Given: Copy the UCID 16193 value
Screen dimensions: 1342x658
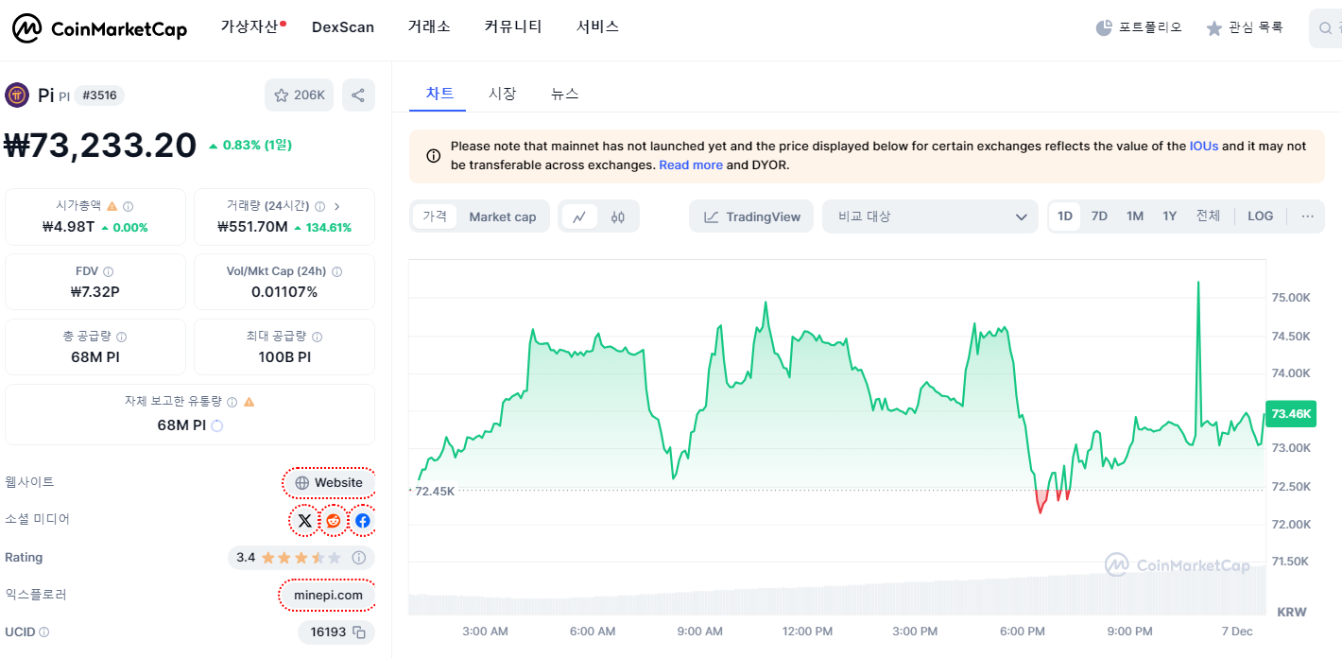Looking at the screenshot, I should [x=359, y=632].
